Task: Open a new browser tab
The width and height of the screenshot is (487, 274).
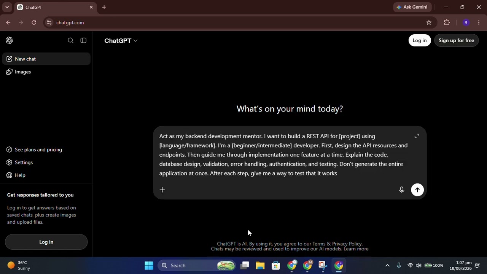Action: click(104, 7)
